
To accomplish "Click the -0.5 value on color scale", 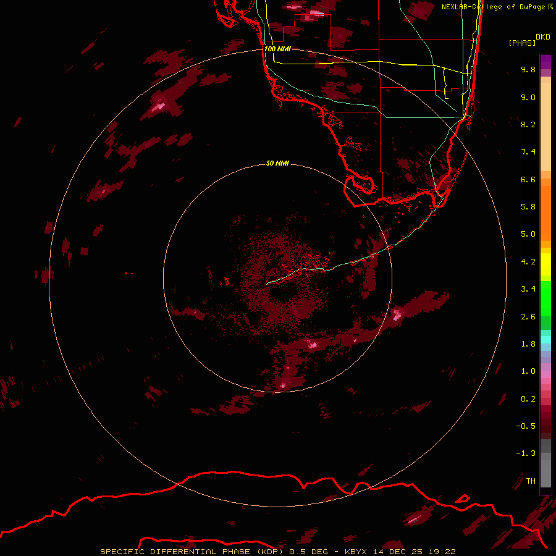I will pyautogui.click(x=526, y=426).
